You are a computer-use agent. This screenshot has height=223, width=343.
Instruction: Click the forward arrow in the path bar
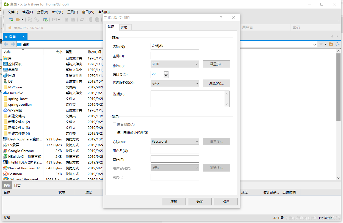[13, 44]
